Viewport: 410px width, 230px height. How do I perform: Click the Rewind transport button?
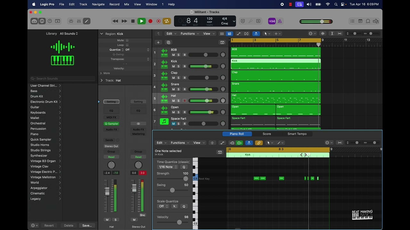point(115,21)
